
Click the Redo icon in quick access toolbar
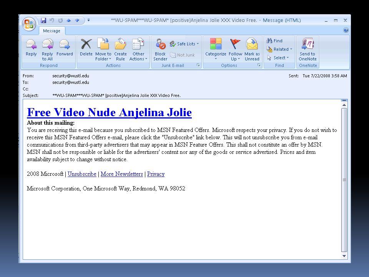pyautogui.click(x=60, y=20)
